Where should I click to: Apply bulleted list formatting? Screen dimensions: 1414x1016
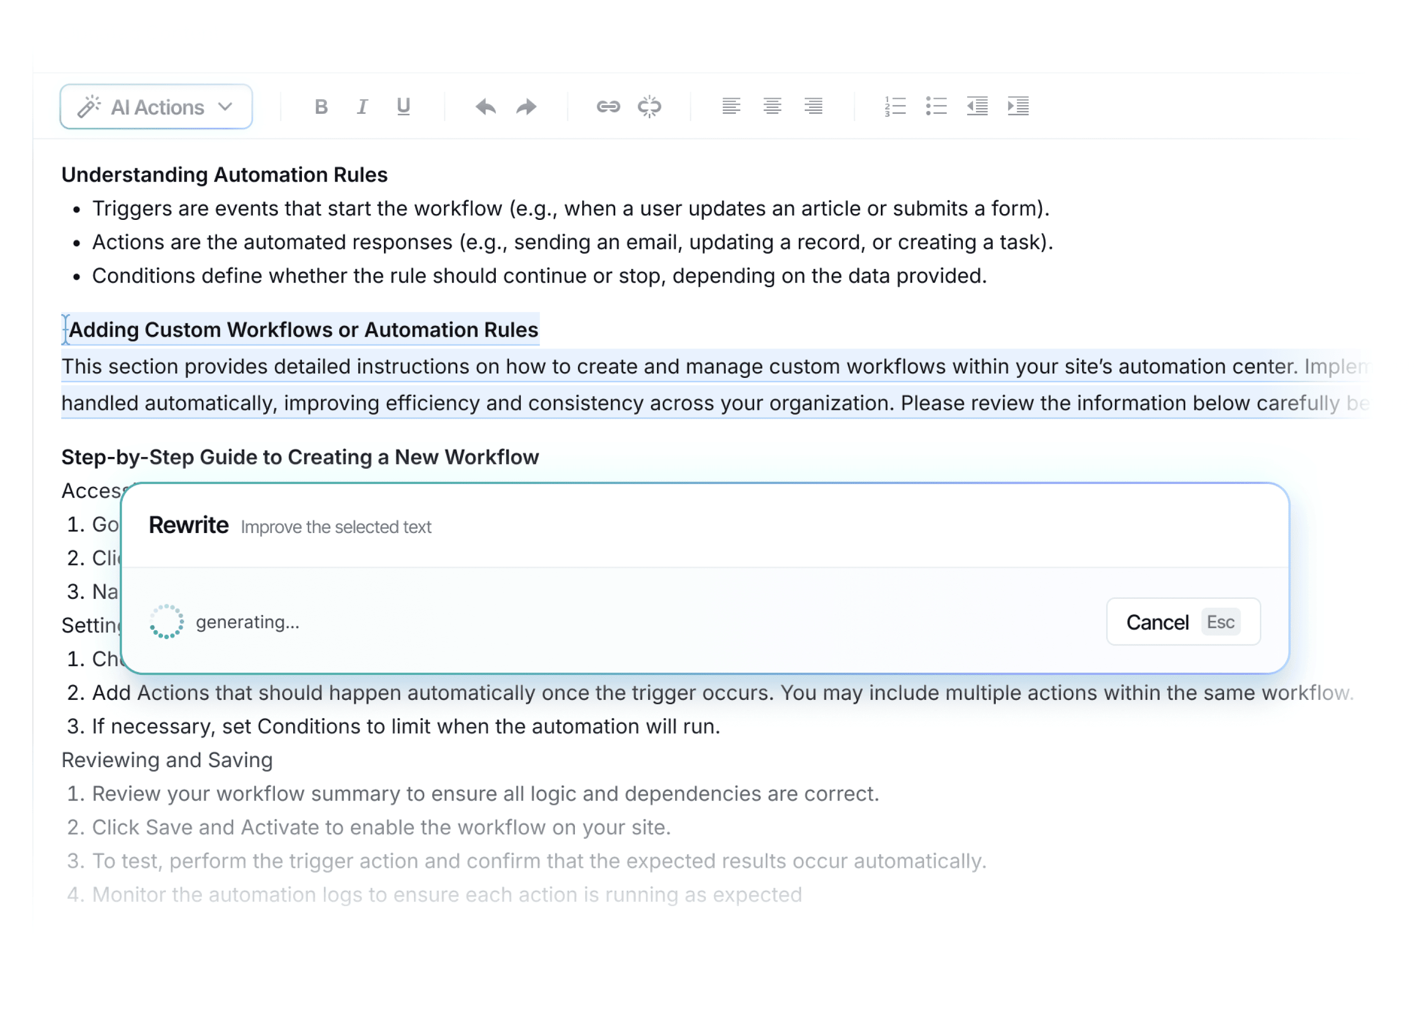pyautogui.click(x=936, y=107)
